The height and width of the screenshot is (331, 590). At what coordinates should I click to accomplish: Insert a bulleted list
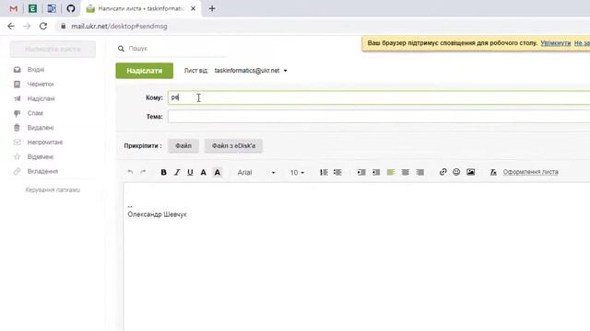tap(337, 172)
